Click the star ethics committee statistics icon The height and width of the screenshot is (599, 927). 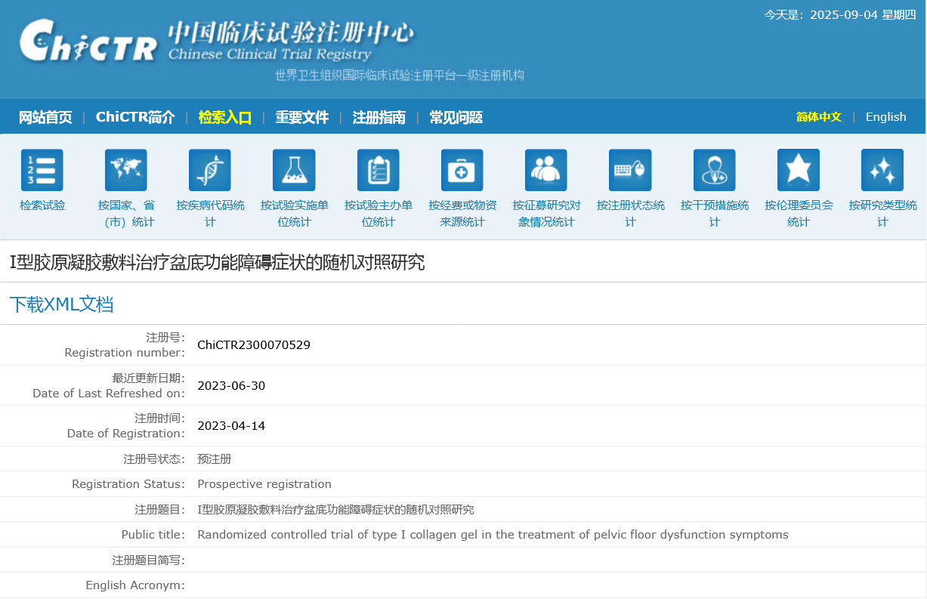(x=799, y=170)
